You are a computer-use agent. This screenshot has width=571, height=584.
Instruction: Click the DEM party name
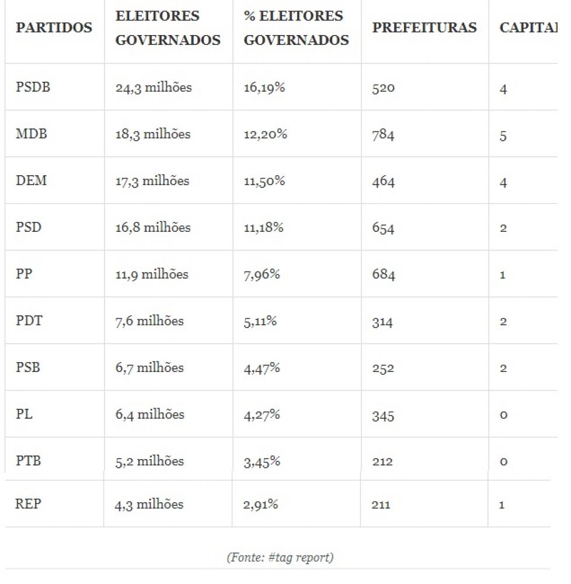click(x=32, y=181)
